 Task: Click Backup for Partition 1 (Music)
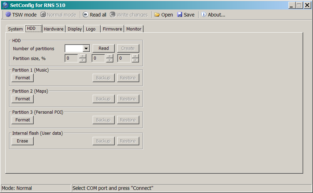pos(104,78)
